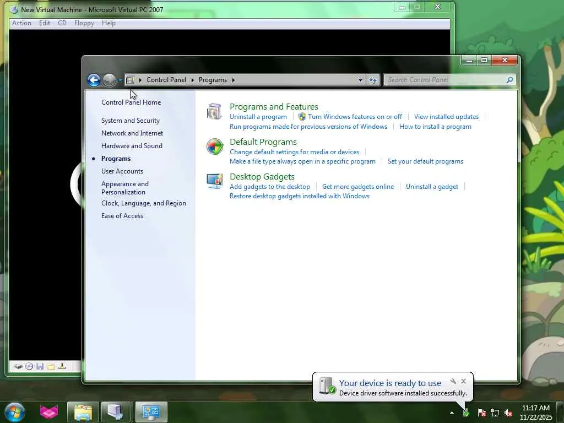Click Uninstall a program
This screenshot has height=423, width=564.
[258, 117]
